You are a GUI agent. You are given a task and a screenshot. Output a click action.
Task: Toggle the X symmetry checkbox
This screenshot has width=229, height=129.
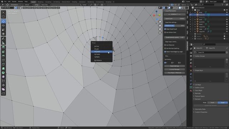point(165,63)
